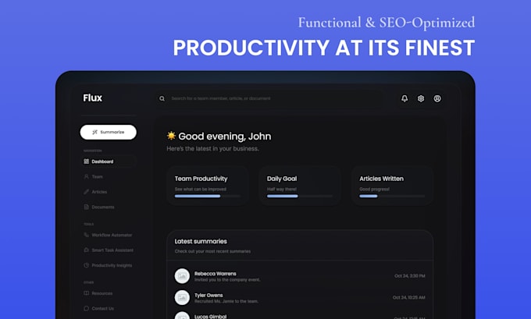Open Tyler Owens summary name
Image resolution: width=531 pixels, height=319 pixels.
coord(208,296)
